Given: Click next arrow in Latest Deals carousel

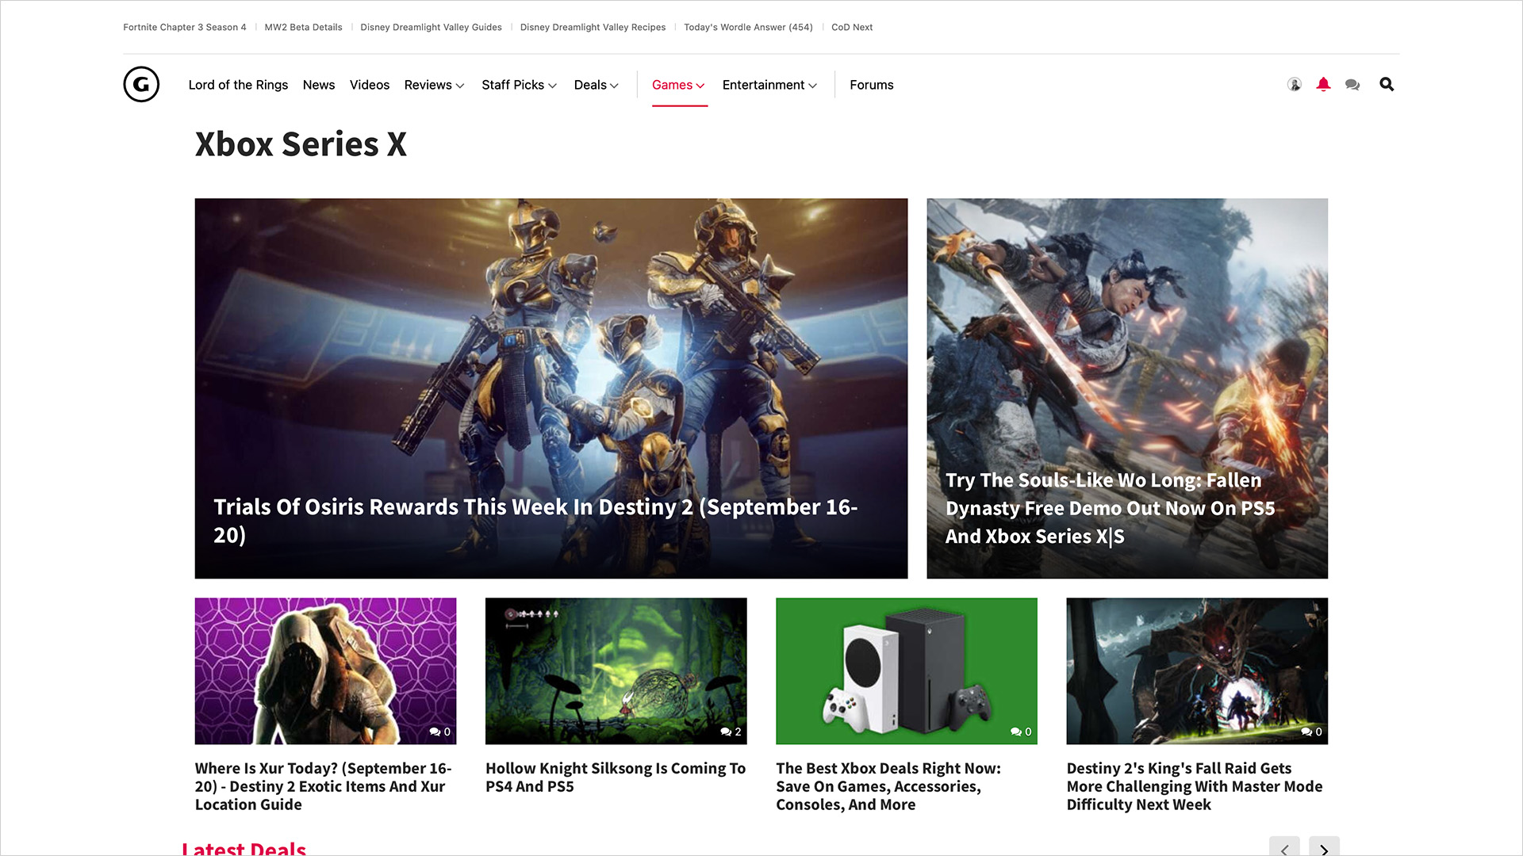Looking at the screenshot, I should point(1324,848).
